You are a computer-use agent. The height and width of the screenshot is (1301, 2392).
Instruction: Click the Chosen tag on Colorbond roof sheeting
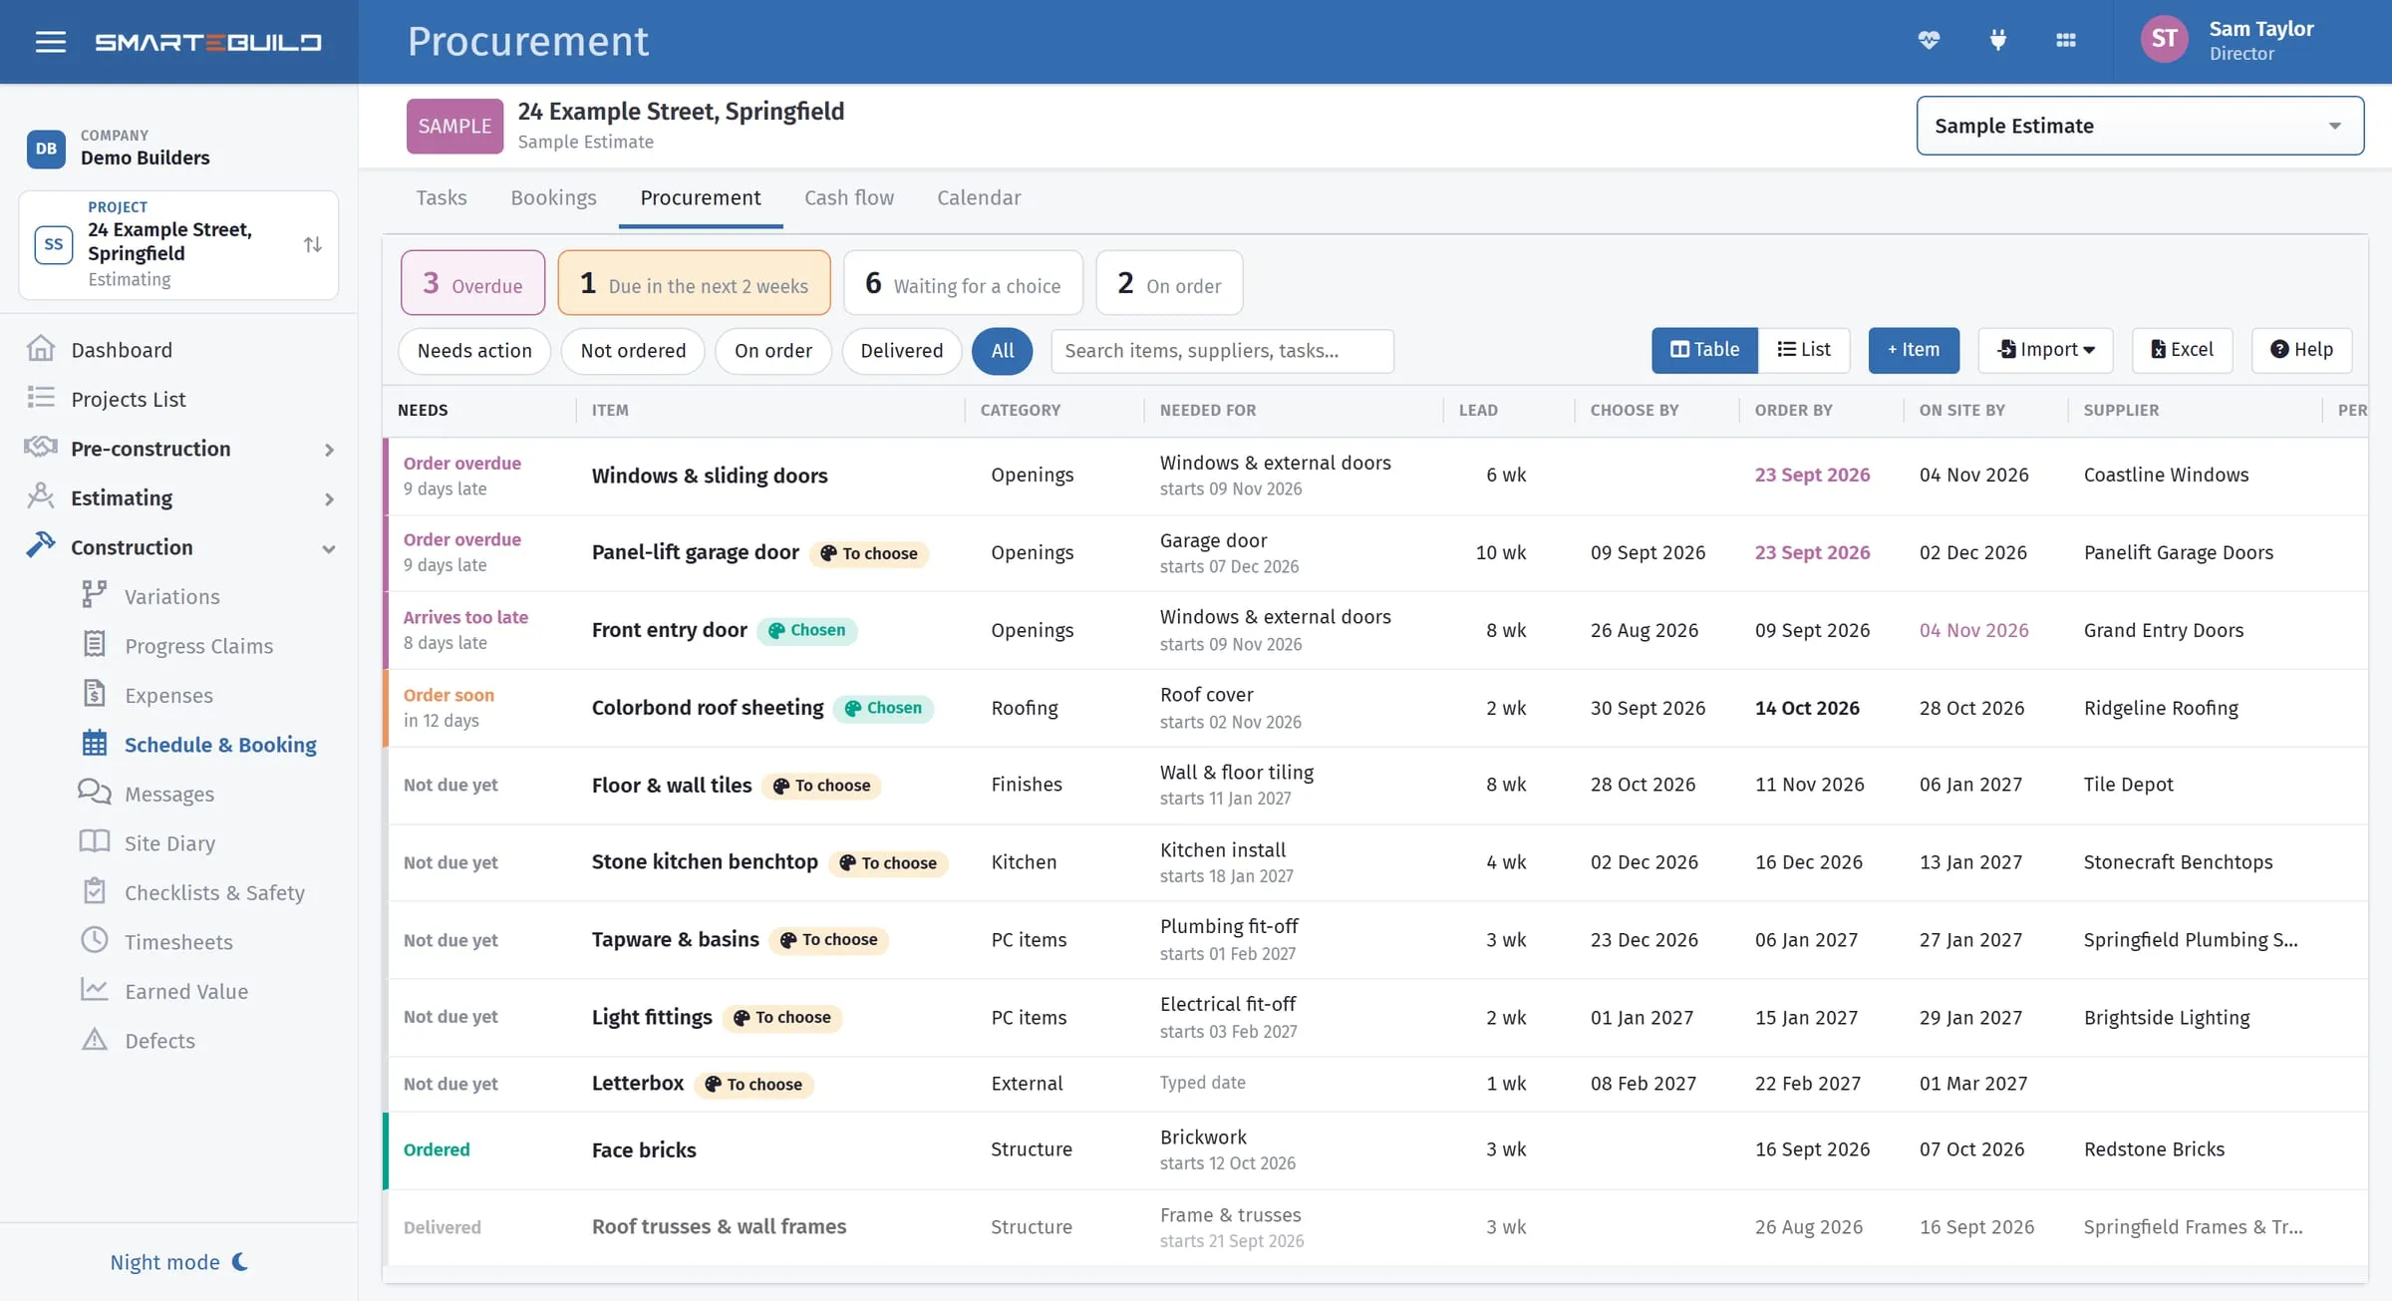[883, 708]
